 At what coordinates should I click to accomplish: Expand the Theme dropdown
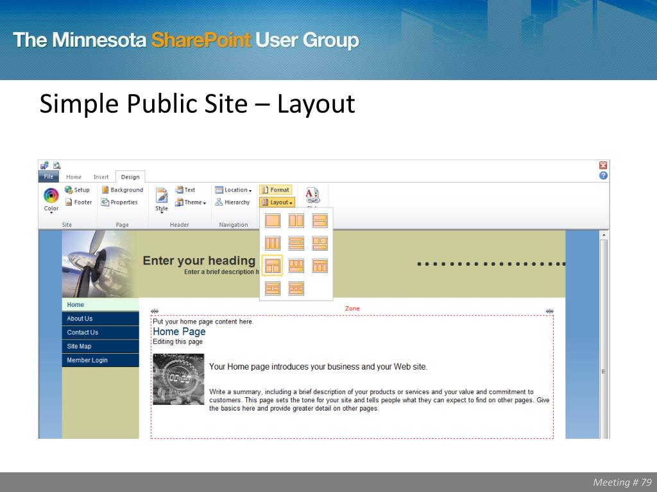[x=191, y=202]
